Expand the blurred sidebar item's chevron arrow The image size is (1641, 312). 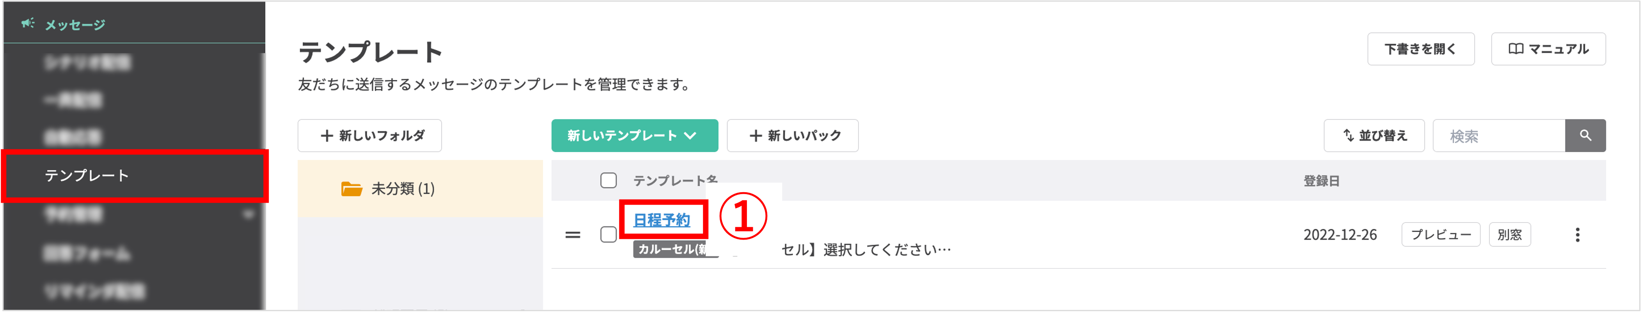point(248,214)
